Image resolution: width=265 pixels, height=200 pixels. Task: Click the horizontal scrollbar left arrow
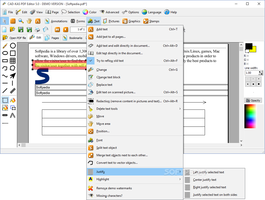tap(19, 145)
